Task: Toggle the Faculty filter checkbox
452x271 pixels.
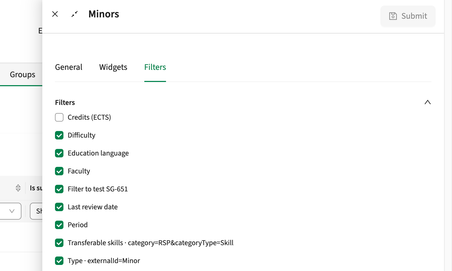Action: point(59,171)
